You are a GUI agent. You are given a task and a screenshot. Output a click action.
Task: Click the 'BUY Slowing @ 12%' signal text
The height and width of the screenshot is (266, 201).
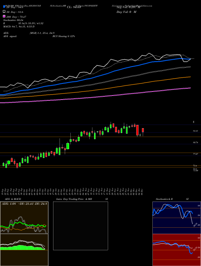click(x=64, y=36)
